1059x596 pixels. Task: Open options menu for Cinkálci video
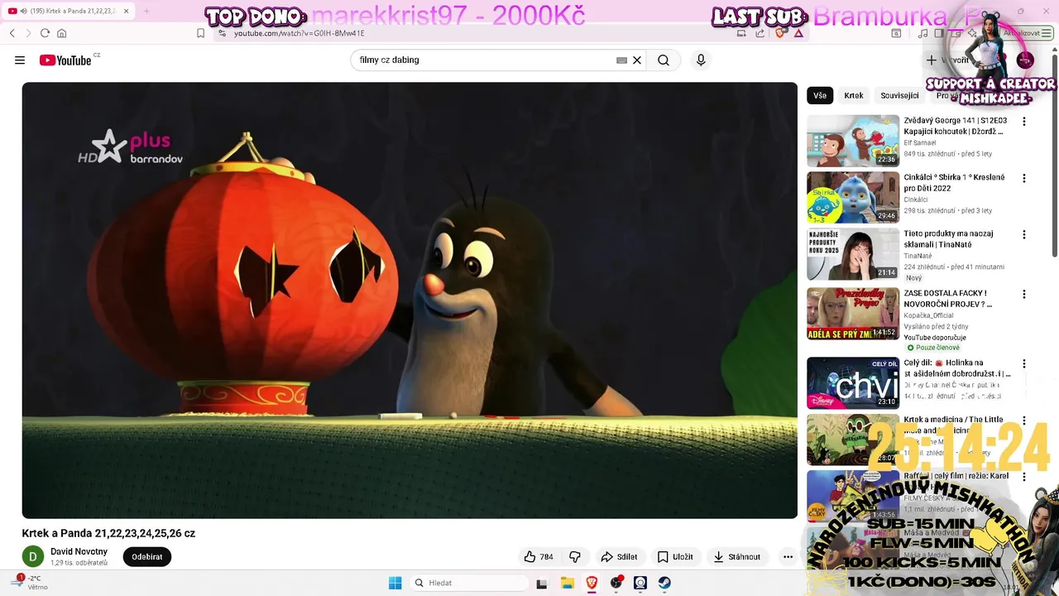pyautogui.click(x=1024, y=178)
